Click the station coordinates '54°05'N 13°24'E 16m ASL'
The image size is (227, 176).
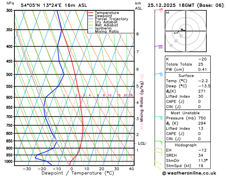pos(54,5)
